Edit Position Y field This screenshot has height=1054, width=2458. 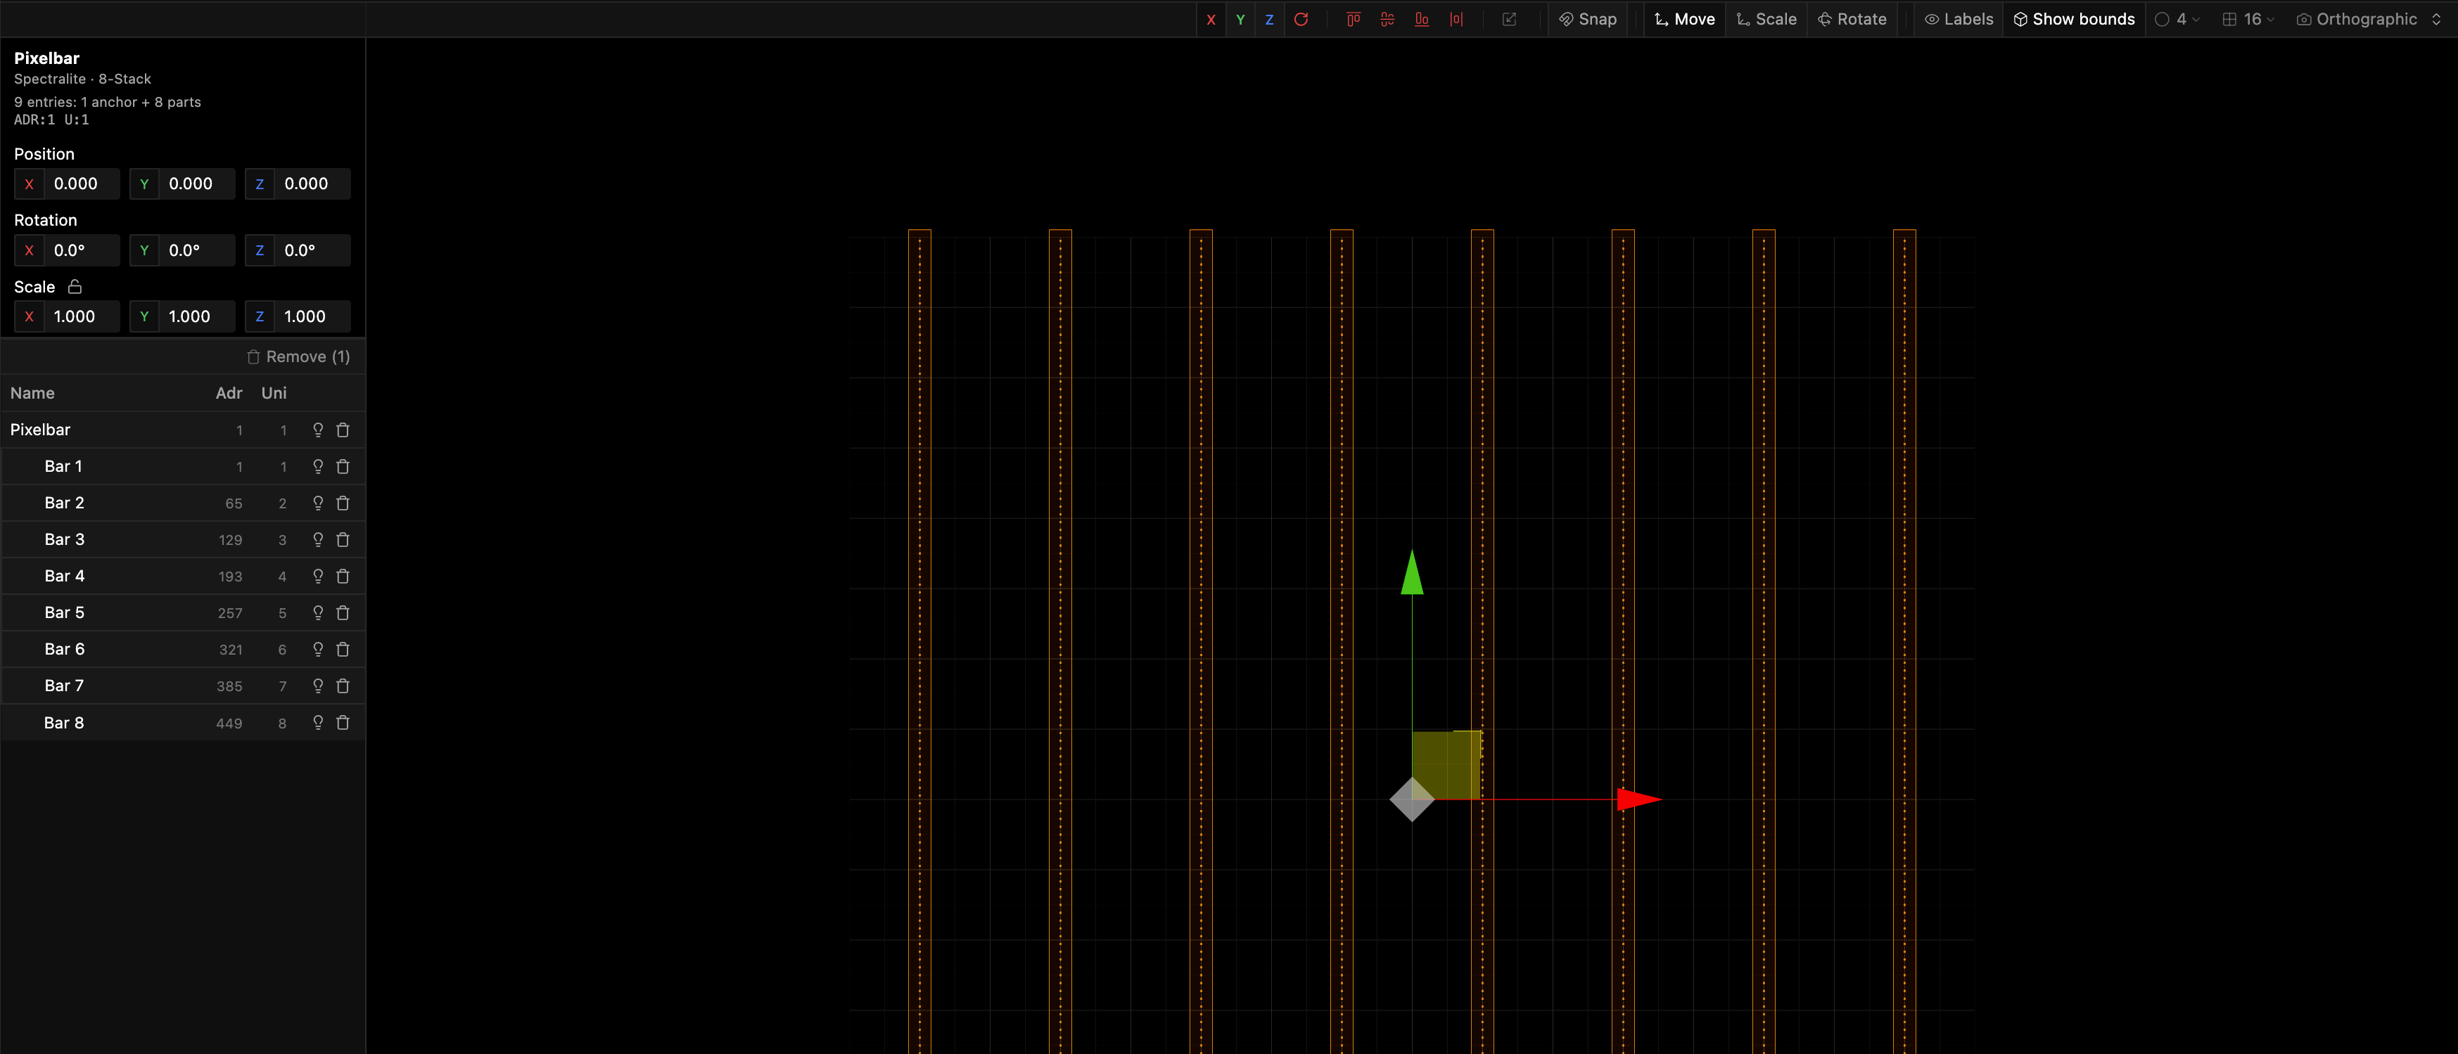coord(182,184)
